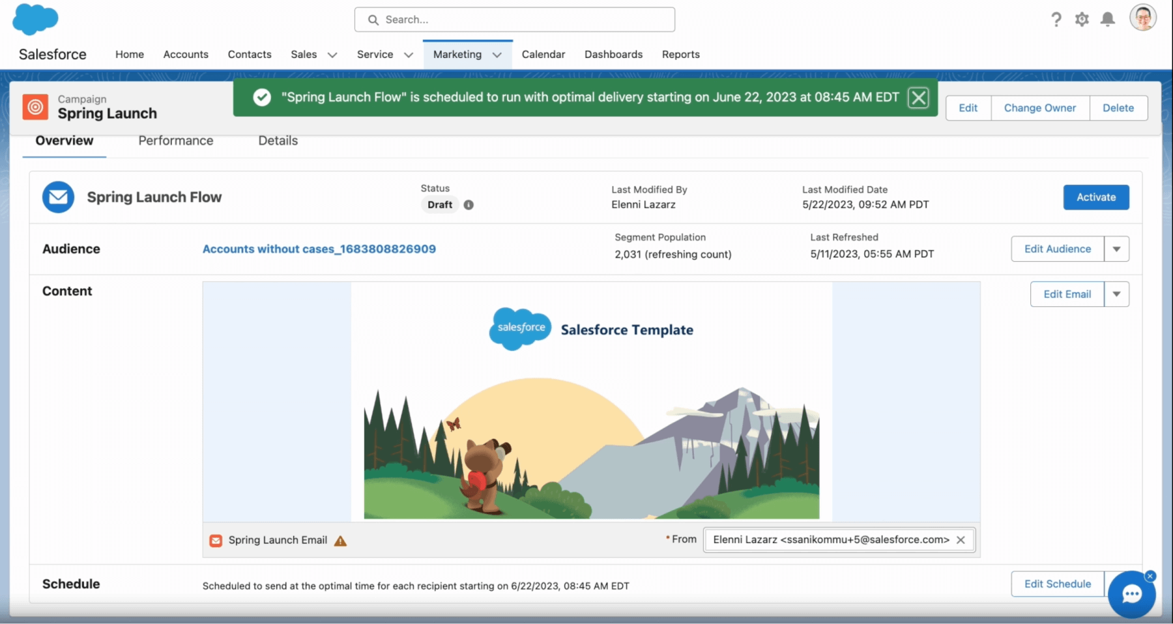Click the Draft status info icon
Viewport: 1173px width, 624px height.
tap(469, 205)
